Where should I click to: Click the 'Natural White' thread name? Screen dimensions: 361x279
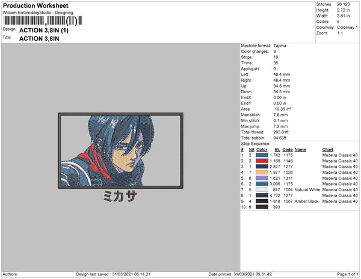coord(307,190)
